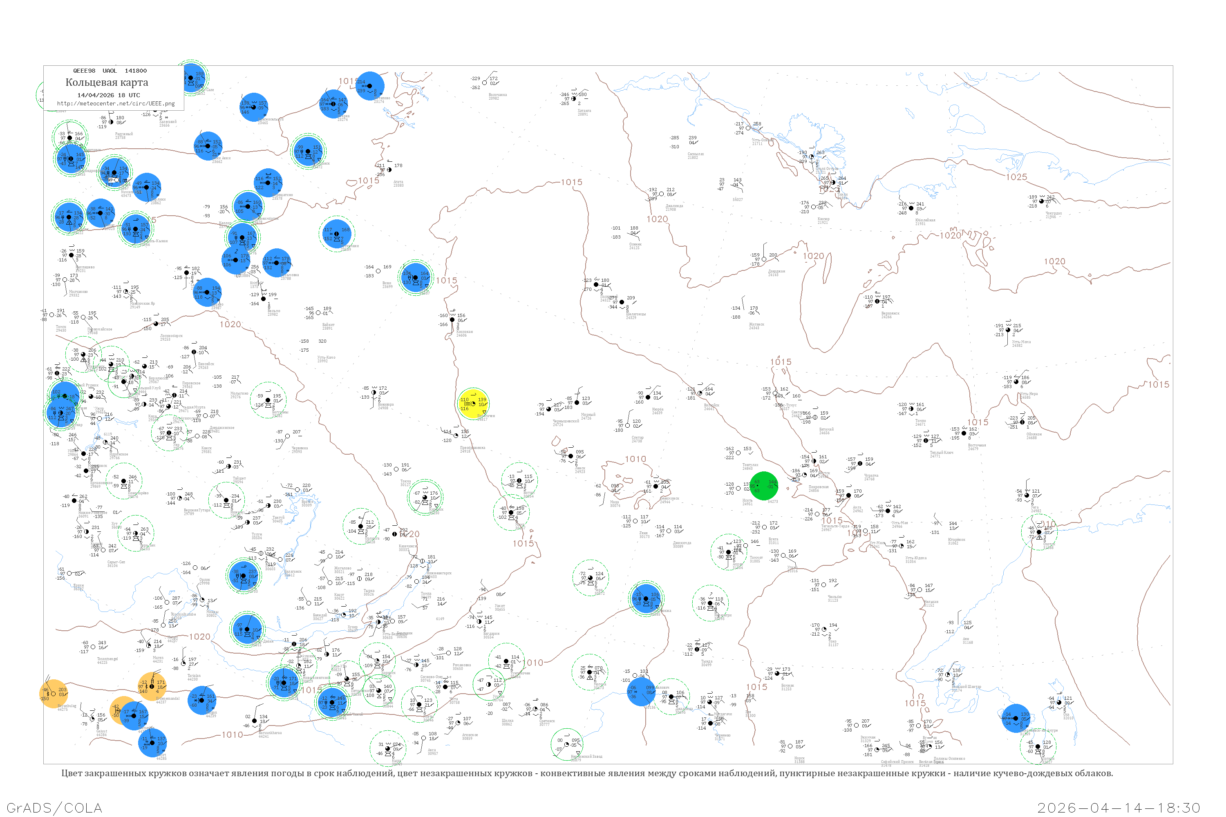This screenshot has height=817, width=1226.
Task: Click the yellow station circle at Ербогачен
Action: (x=473, y=404)
